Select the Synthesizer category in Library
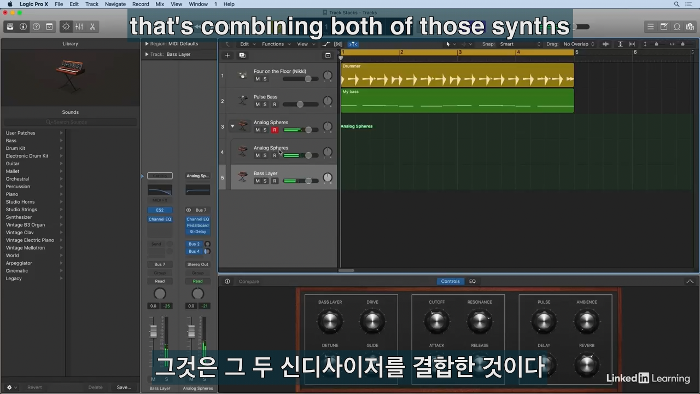 point(19,217)
